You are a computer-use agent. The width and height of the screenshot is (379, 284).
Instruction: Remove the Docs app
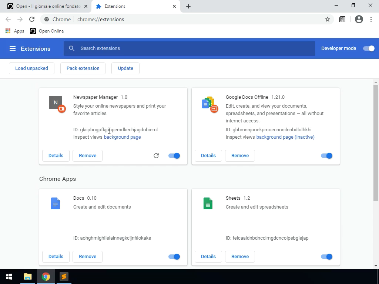(x=87, y=257)
